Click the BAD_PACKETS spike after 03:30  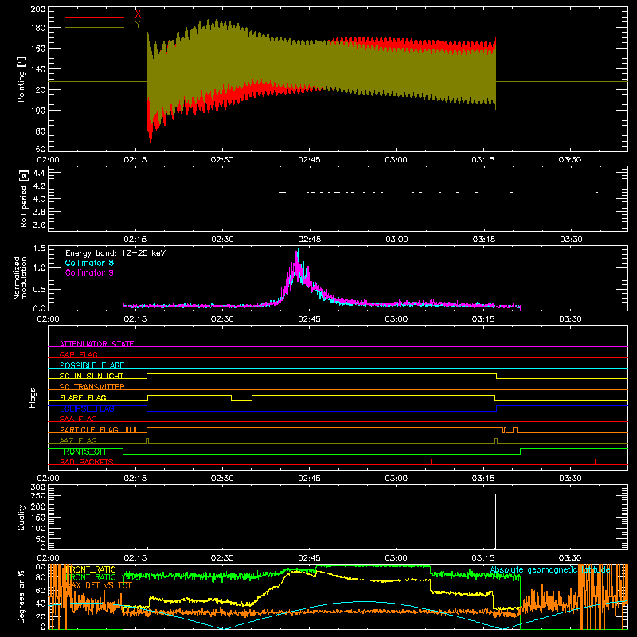[596, 462]
